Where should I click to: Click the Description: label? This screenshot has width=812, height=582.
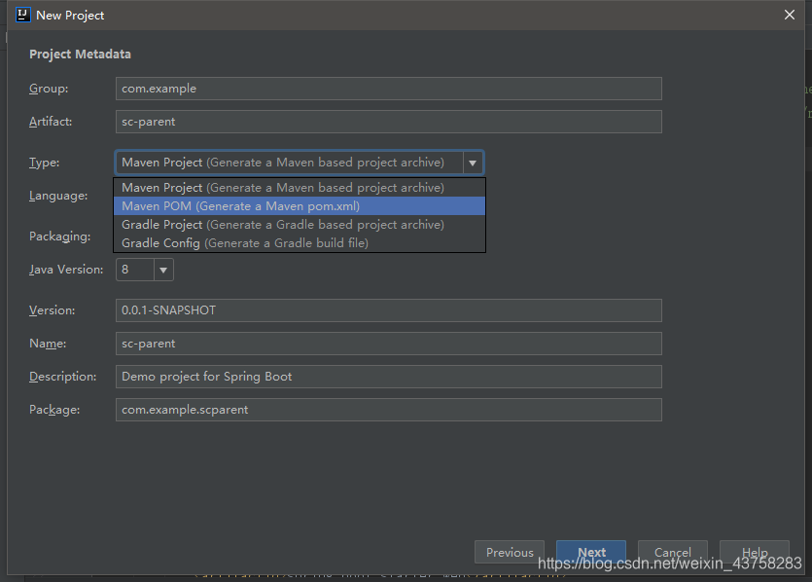[62, 377]
